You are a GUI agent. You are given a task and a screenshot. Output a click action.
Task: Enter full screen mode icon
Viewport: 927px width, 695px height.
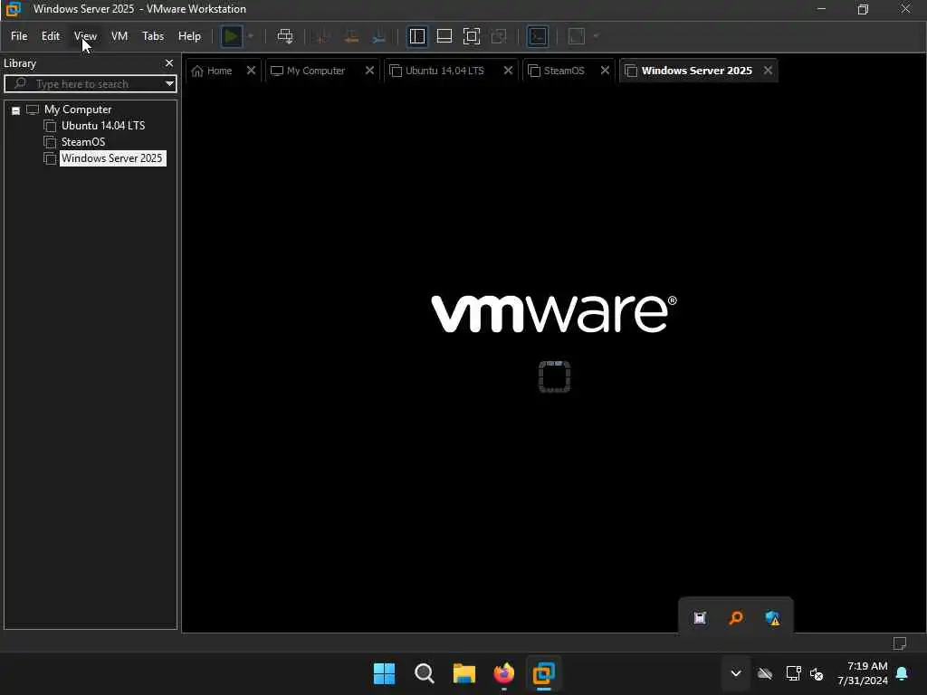click(472, 36)
